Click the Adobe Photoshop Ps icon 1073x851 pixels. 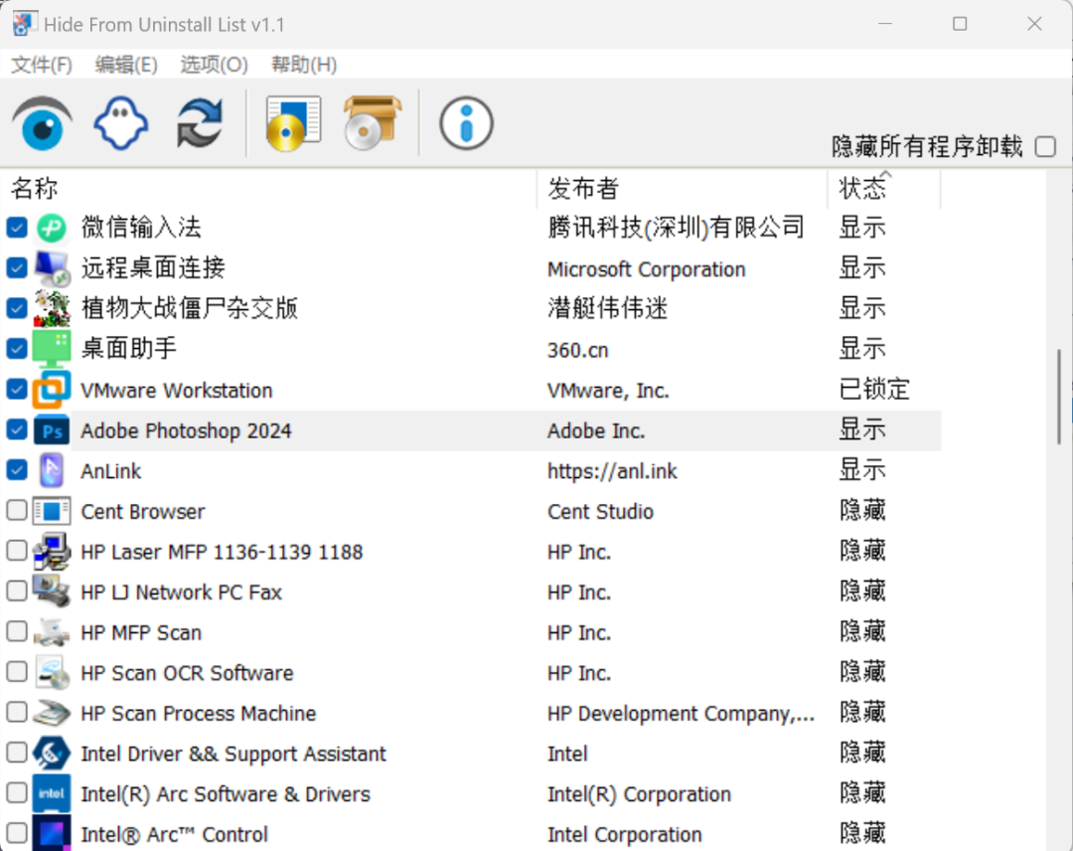[52, 430]
